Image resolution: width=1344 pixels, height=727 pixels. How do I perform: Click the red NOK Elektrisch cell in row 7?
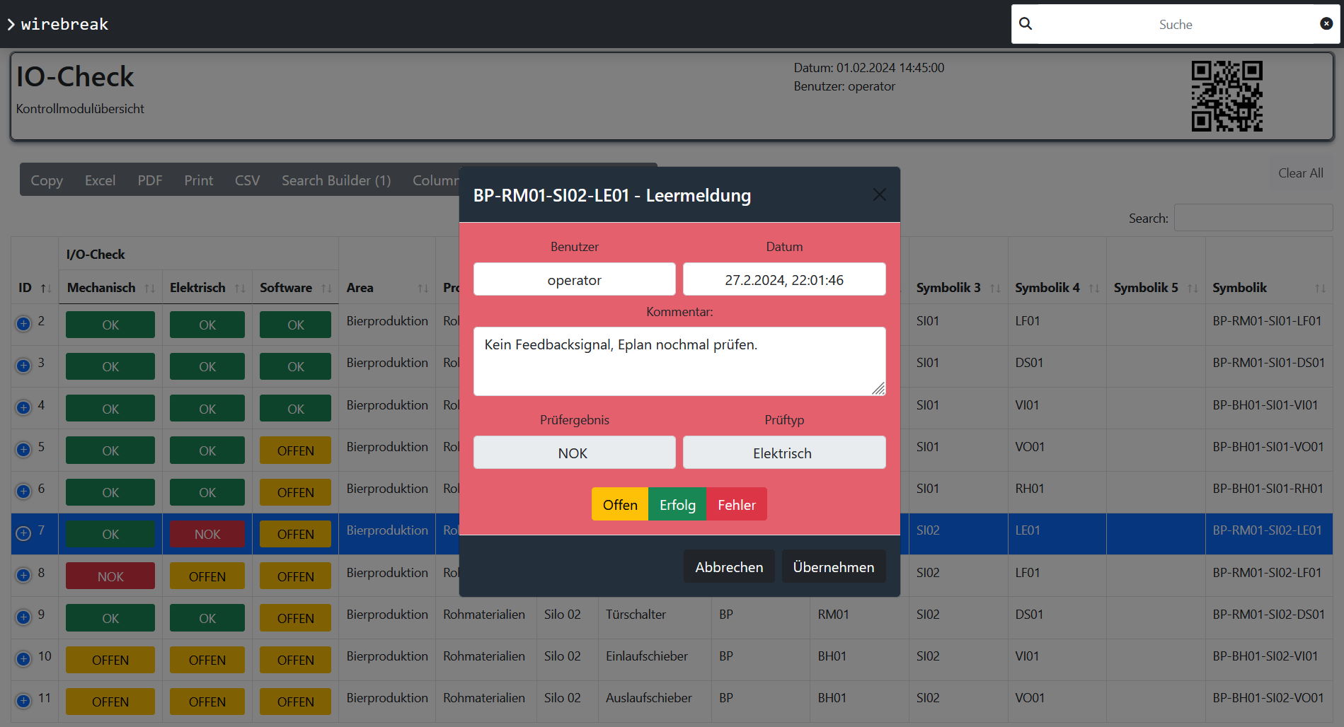pos(207,534)
